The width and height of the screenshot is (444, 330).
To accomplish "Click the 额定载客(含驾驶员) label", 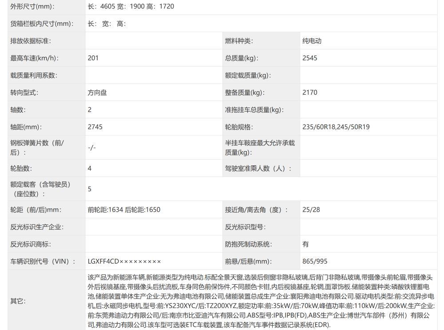I will [x=40, y=189].
